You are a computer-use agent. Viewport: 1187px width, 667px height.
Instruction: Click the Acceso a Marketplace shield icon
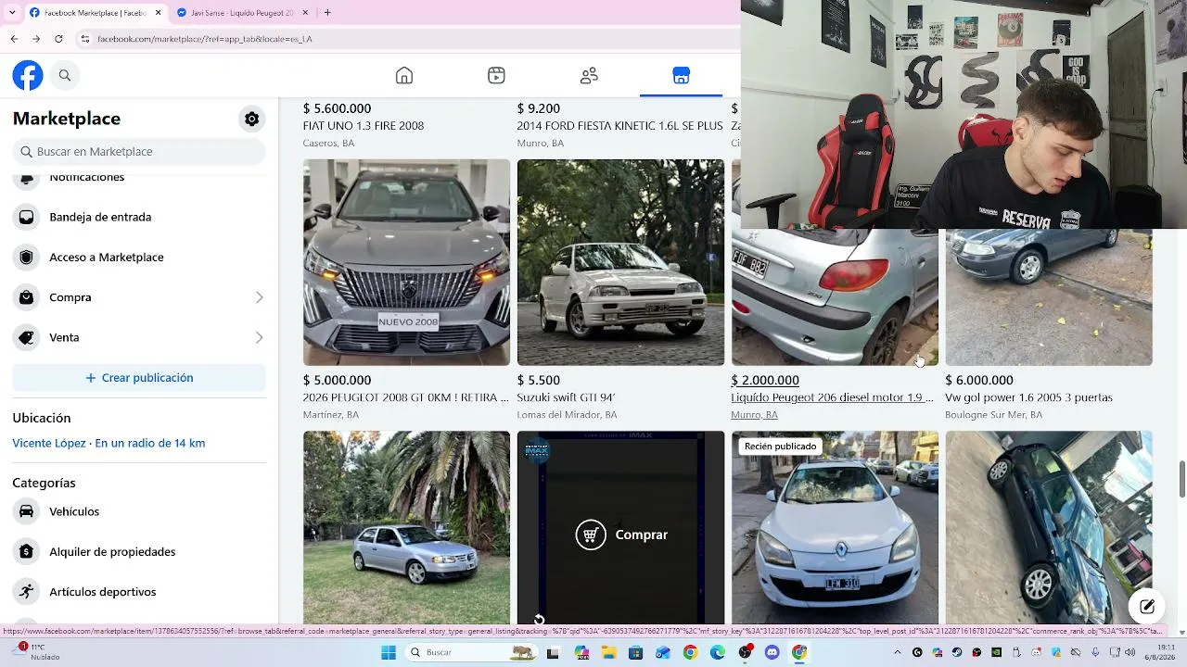27,257
